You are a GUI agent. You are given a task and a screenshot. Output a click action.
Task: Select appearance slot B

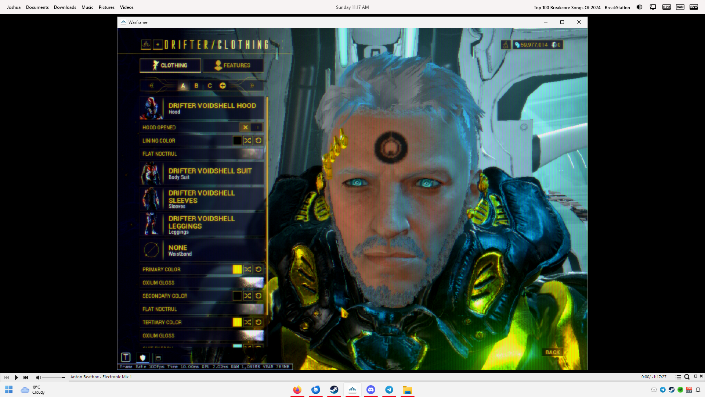196,86
